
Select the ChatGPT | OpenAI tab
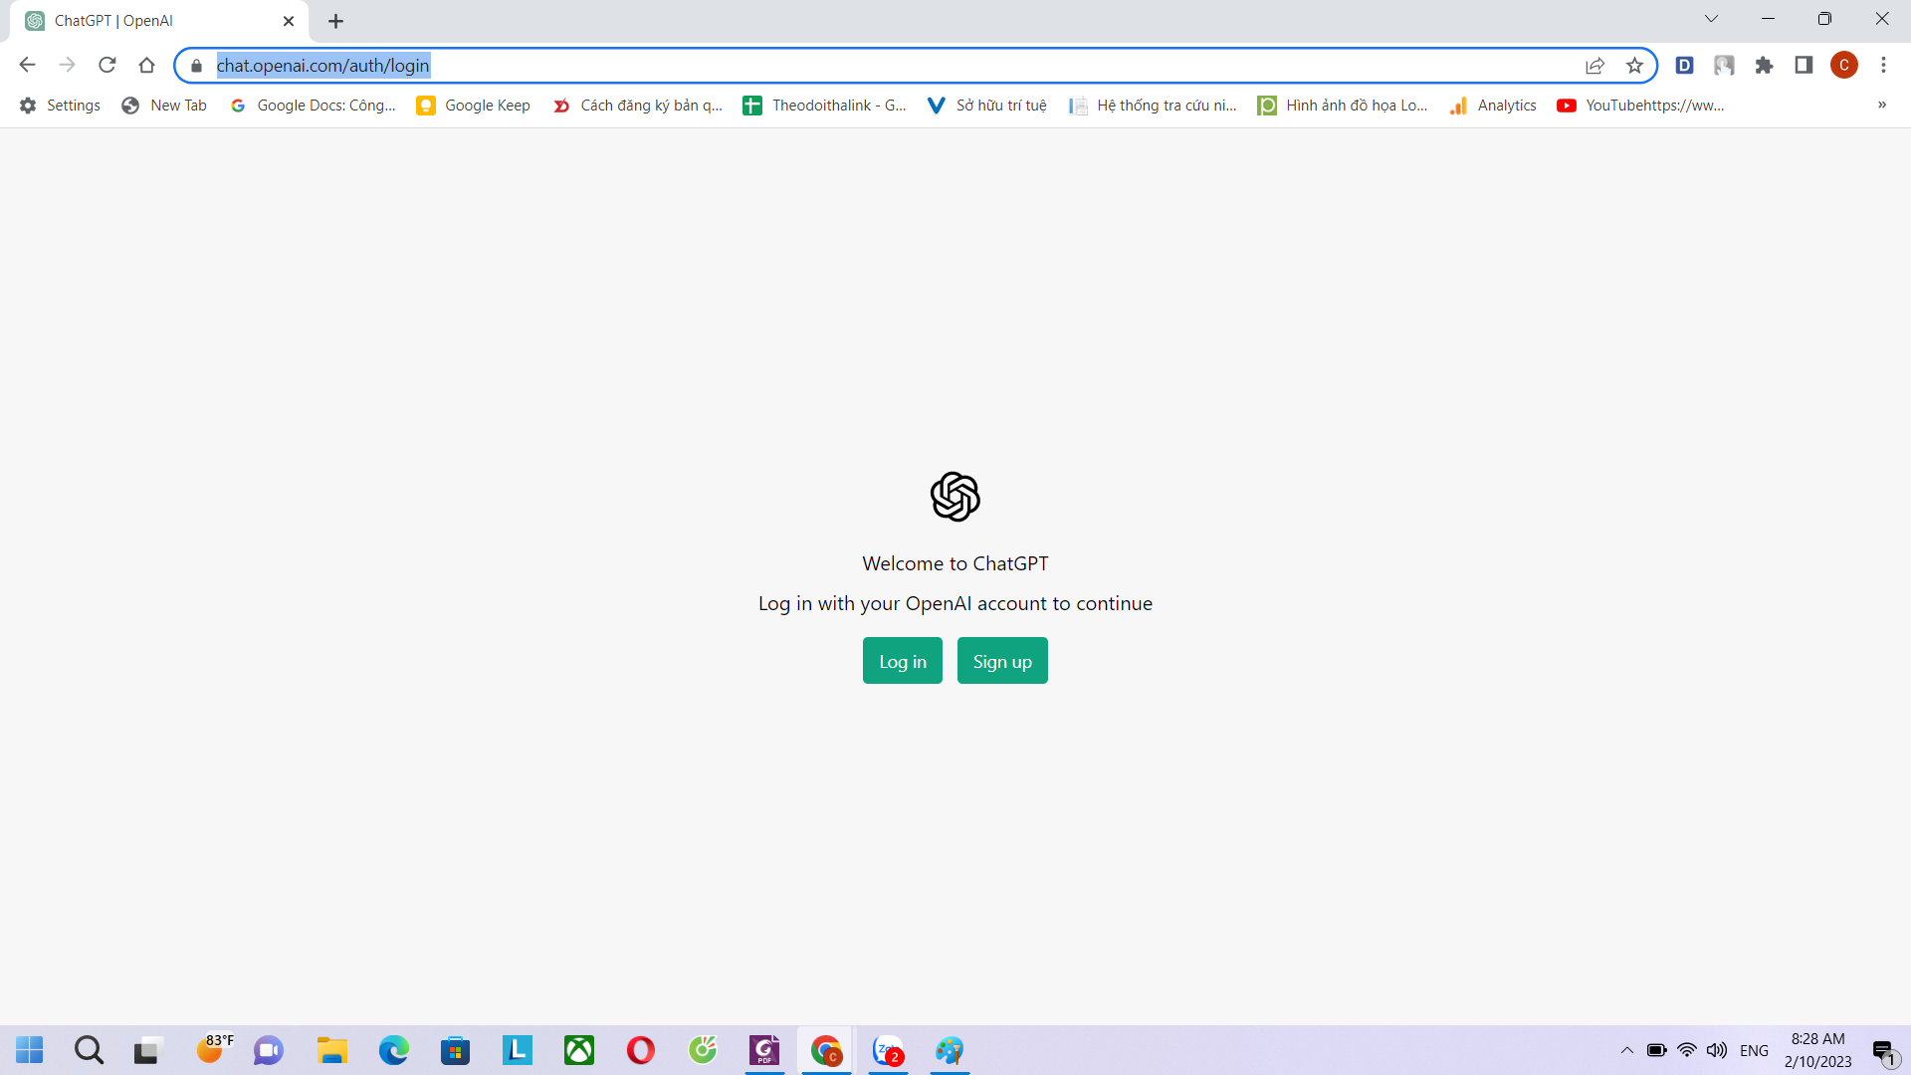[159, 21]
